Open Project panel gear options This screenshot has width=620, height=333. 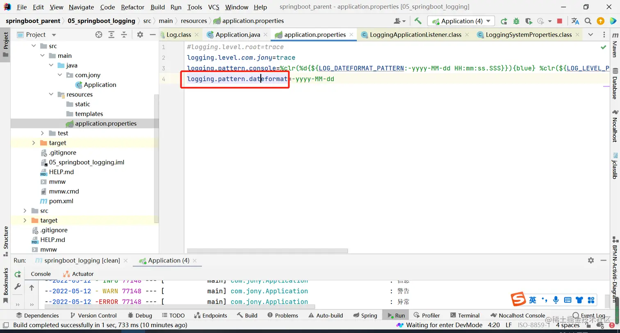(140, 35)
